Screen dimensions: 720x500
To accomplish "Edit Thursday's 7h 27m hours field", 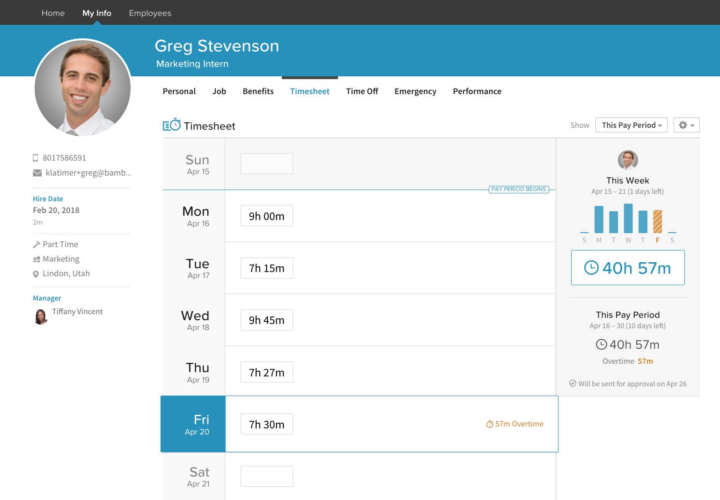I will coord(267,372).
